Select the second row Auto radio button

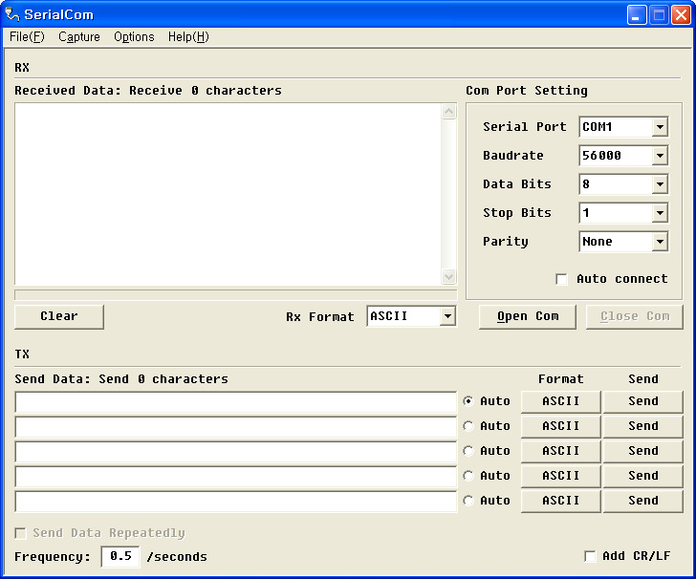(468, 426)
